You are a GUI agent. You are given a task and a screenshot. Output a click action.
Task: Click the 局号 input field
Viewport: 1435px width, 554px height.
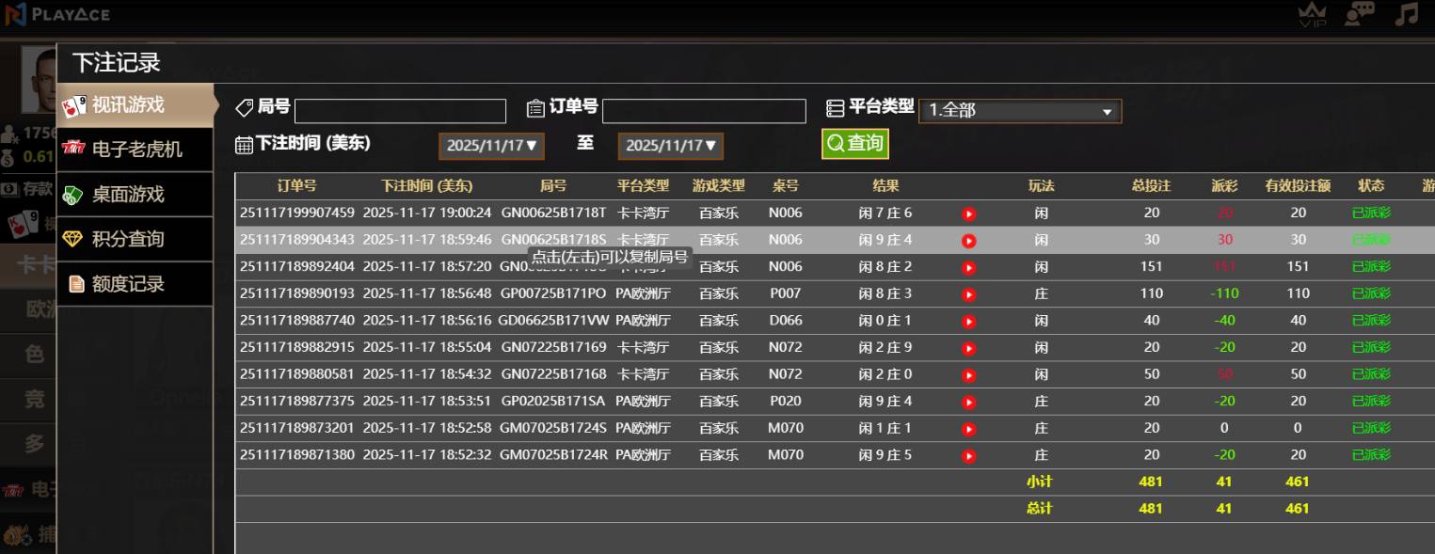400,111
